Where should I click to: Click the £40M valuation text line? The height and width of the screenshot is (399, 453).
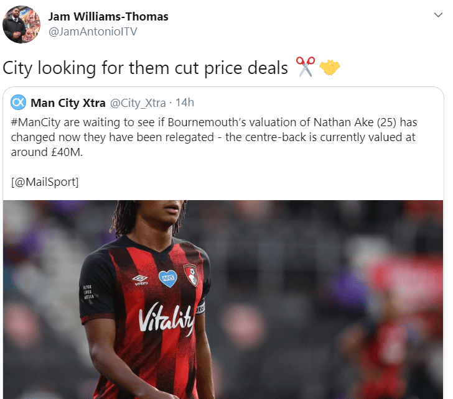pyautogui.click(x=47, y=152)
